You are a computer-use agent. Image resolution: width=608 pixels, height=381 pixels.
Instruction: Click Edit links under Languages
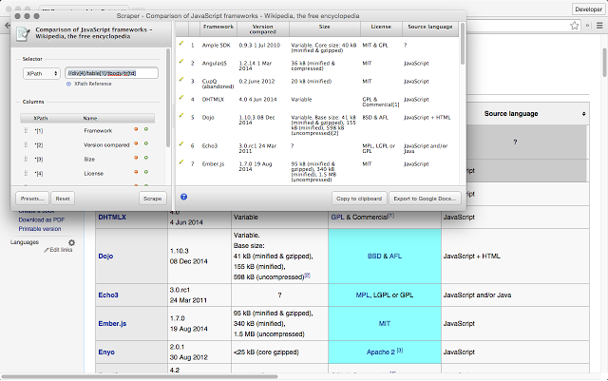(61, 250)
